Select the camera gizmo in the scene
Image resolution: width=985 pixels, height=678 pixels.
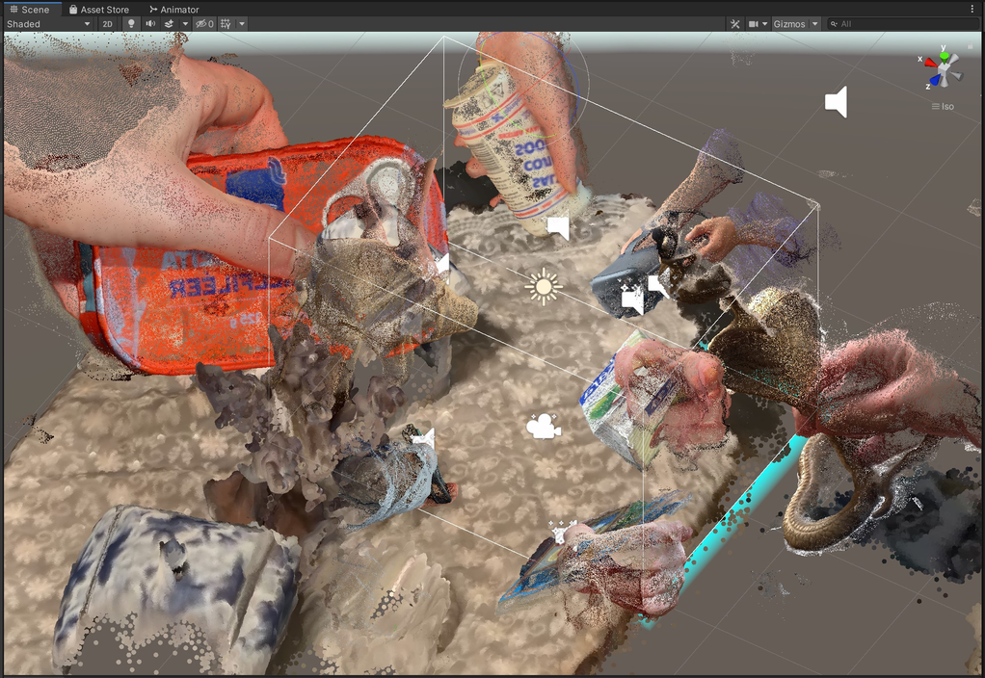[544, 427]
